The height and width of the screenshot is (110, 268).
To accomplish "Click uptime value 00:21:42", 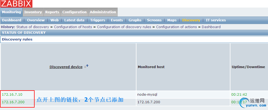I will pyautogui.click(x=239, y=95).
